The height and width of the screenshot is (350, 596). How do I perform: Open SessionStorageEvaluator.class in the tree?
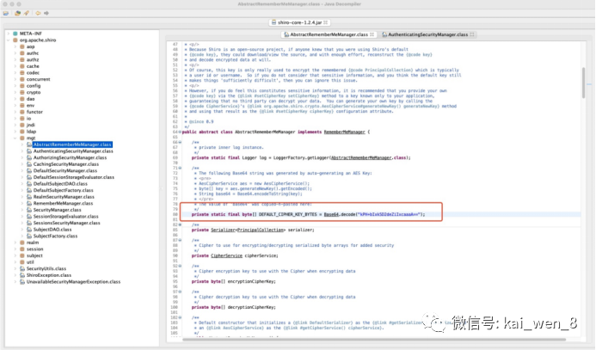click(x=65, y=216)
